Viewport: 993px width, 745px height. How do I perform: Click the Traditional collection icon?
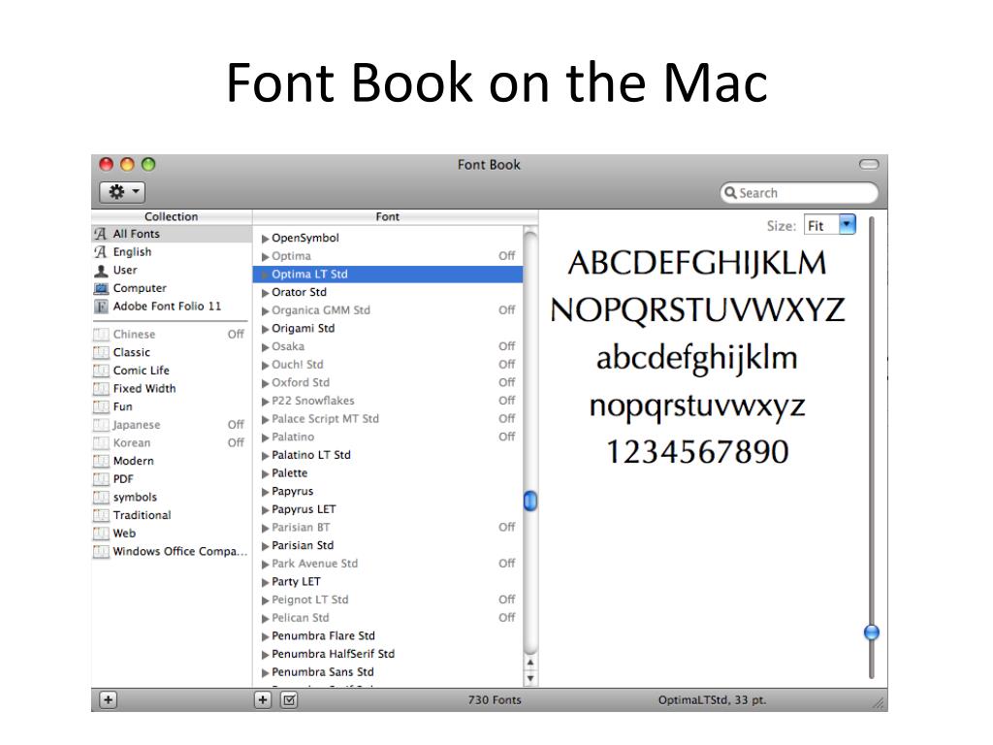(101, 516)
